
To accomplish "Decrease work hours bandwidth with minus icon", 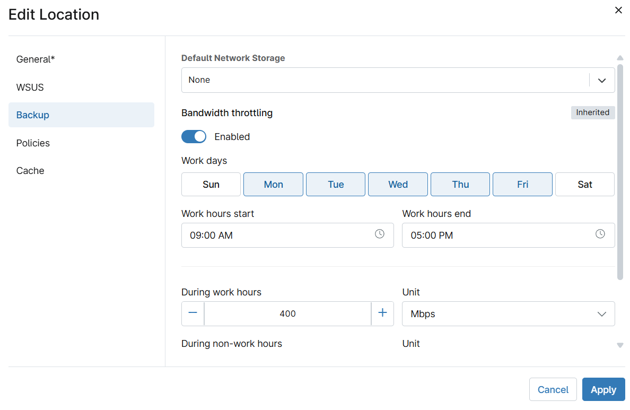I will 192,313.
